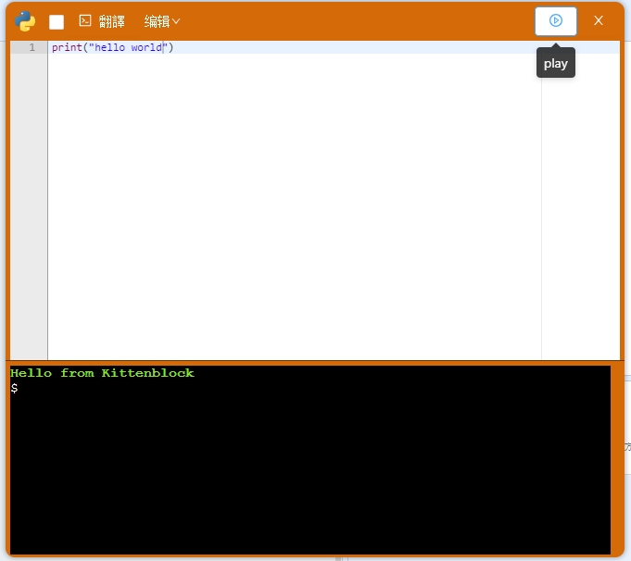Click the blank black terminal area
Image resolution: width=631 pixels, height=561 pixels.
coord(306,472)
